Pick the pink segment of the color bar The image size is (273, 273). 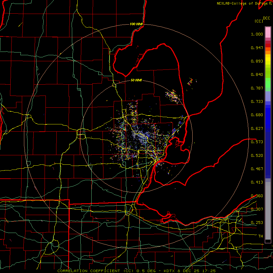268,32
